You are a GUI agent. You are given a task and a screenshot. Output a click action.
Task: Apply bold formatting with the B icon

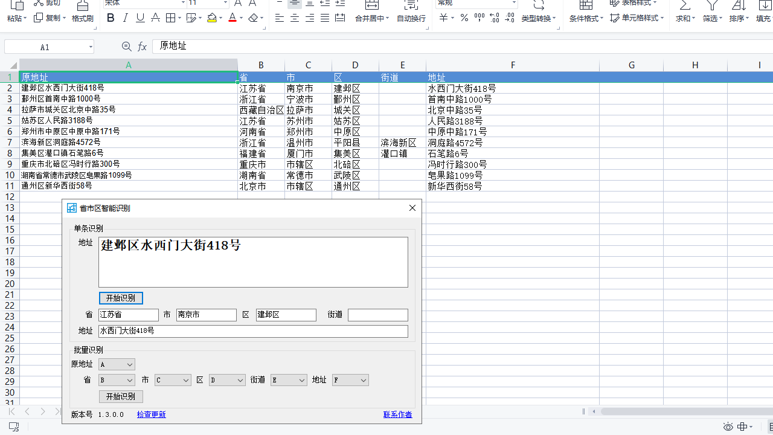coord(110,18)
